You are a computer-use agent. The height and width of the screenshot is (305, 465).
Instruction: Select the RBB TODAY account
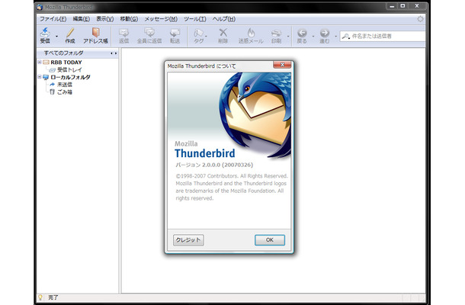pyautogui.click(x=66, y=63)
